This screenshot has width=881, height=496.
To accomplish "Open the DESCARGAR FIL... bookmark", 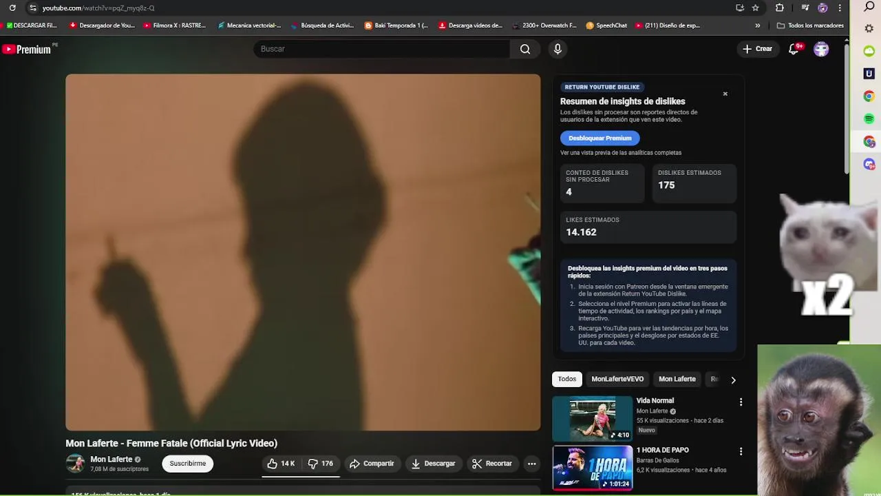I will tap(32, 25).
